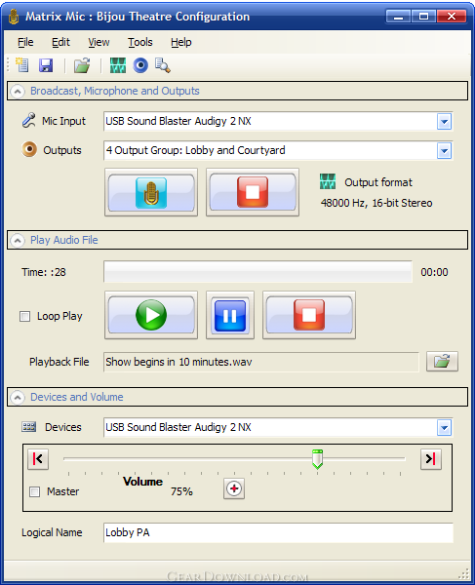Image resolution: width=475 pixels, height=585 pixels.
Task: Browse for playback file with the folder button
Action: coord(442,361)
